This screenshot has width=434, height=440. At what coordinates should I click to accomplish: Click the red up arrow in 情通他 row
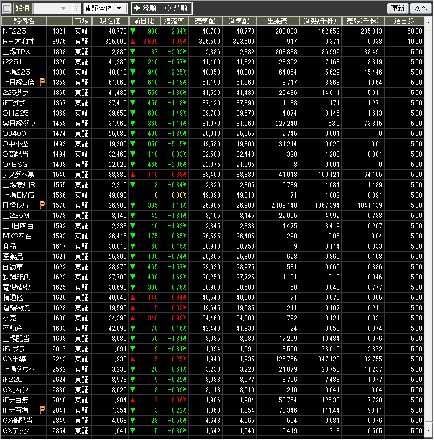click(x=133, y=298)
